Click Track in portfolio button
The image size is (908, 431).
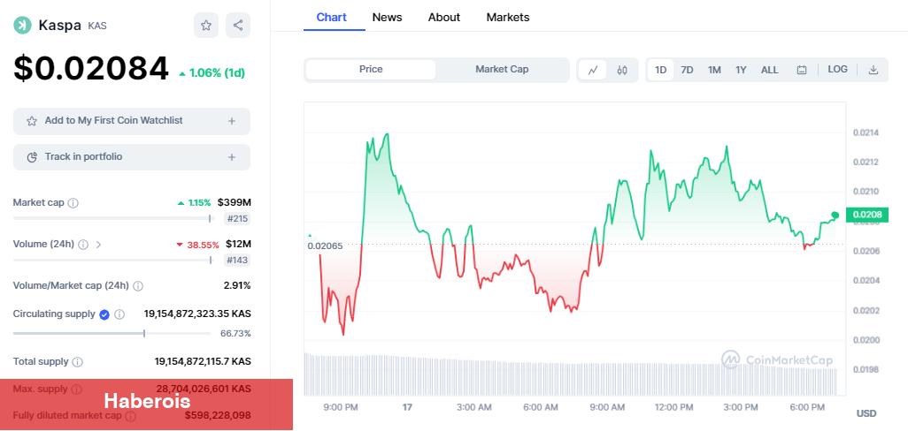tap(132, 157)
